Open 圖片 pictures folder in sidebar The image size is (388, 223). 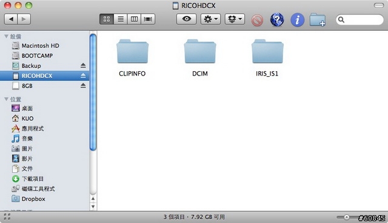(x=44, y=149)
